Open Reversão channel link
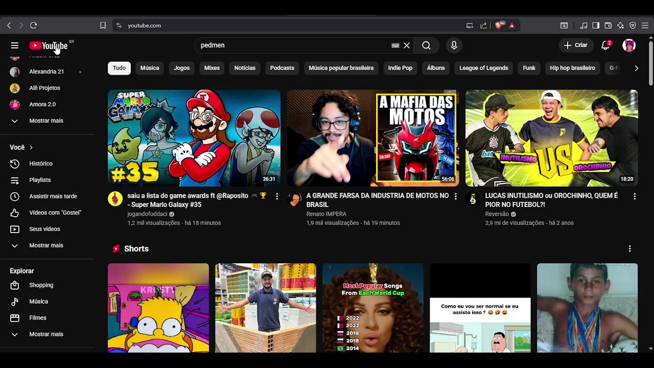654x368 pixels. click(x=497, y=214)
